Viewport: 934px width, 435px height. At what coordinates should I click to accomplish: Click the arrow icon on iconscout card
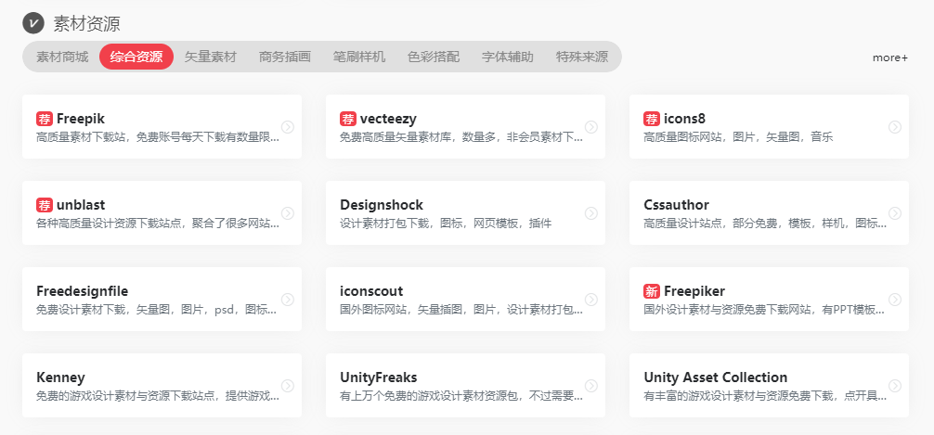(590, 300)
